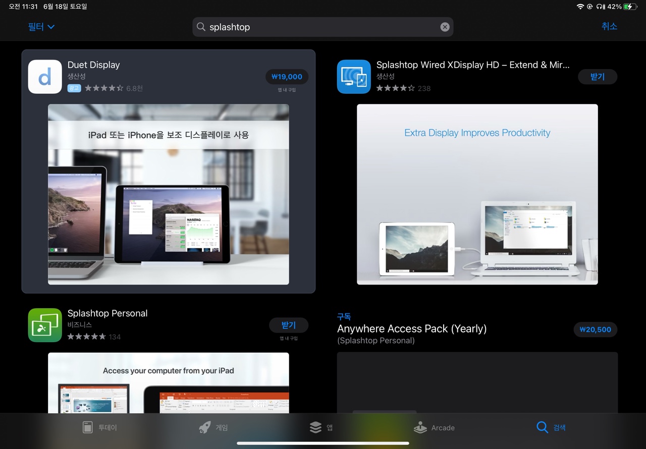Switch to the 앱 tab
This screenshot has width=646, height=449.
pyautogui.click(x=321, y=427)
